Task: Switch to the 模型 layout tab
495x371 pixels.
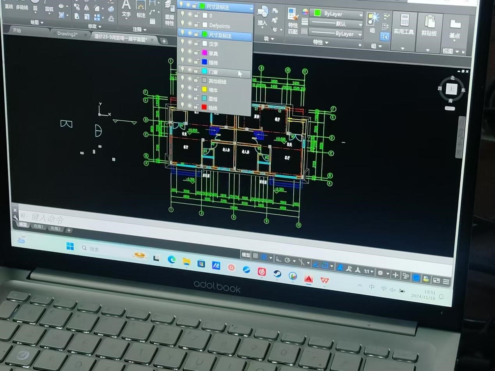Action: [x=23, y=225]
